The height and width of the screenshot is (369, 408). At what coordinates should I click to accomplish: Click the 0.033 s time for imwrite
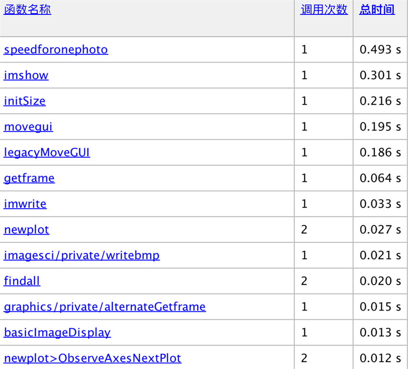point(380,204)
